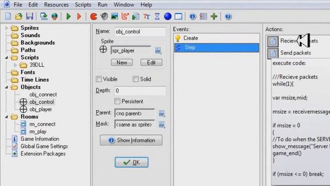Create a sprite with the Pacman icon
The width and height of the screenshot is (330, 186).
pyautogui.click(x=93, y=16)
